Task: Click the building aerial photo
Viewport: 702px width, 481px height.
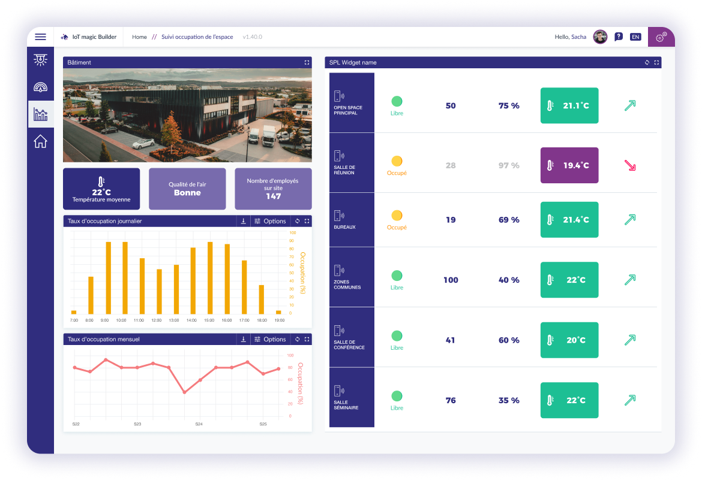Action: point(187,115)
